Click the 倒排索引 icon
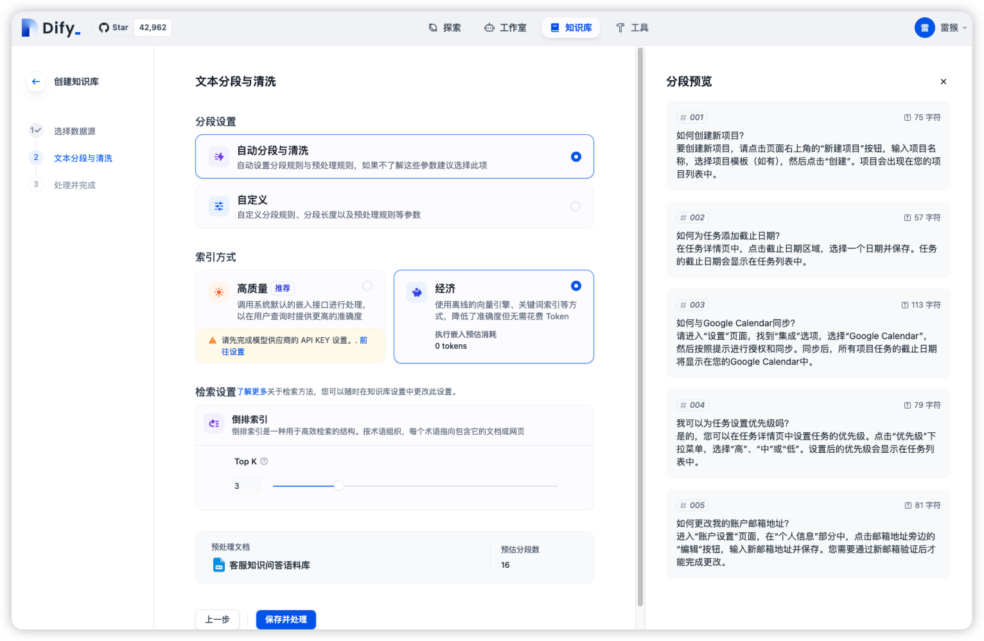Screen dimensions: 984x641 point(214,423)
